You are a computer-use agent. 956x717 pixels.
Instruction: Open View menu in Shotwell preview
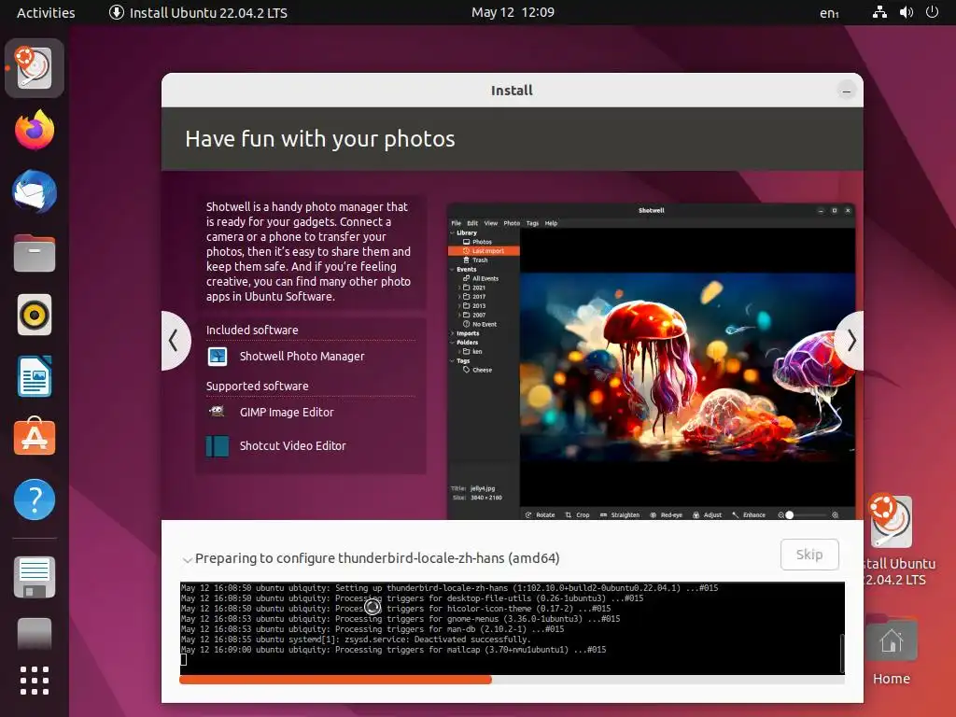coord(491,223)
